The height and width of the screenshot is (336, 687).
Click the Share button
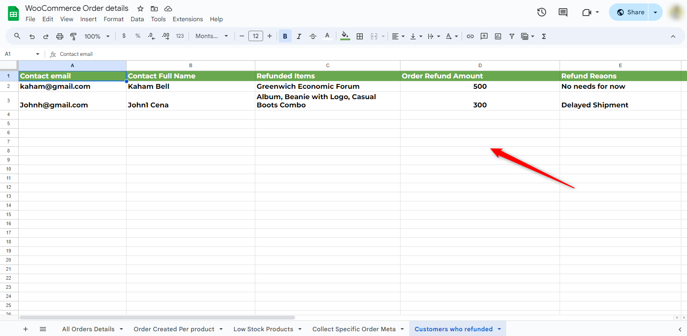coord(630,12)
